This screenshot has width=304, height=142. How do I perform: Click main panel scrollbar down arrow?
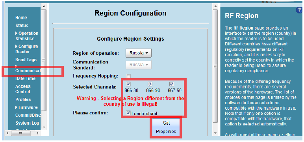(215, 133)
